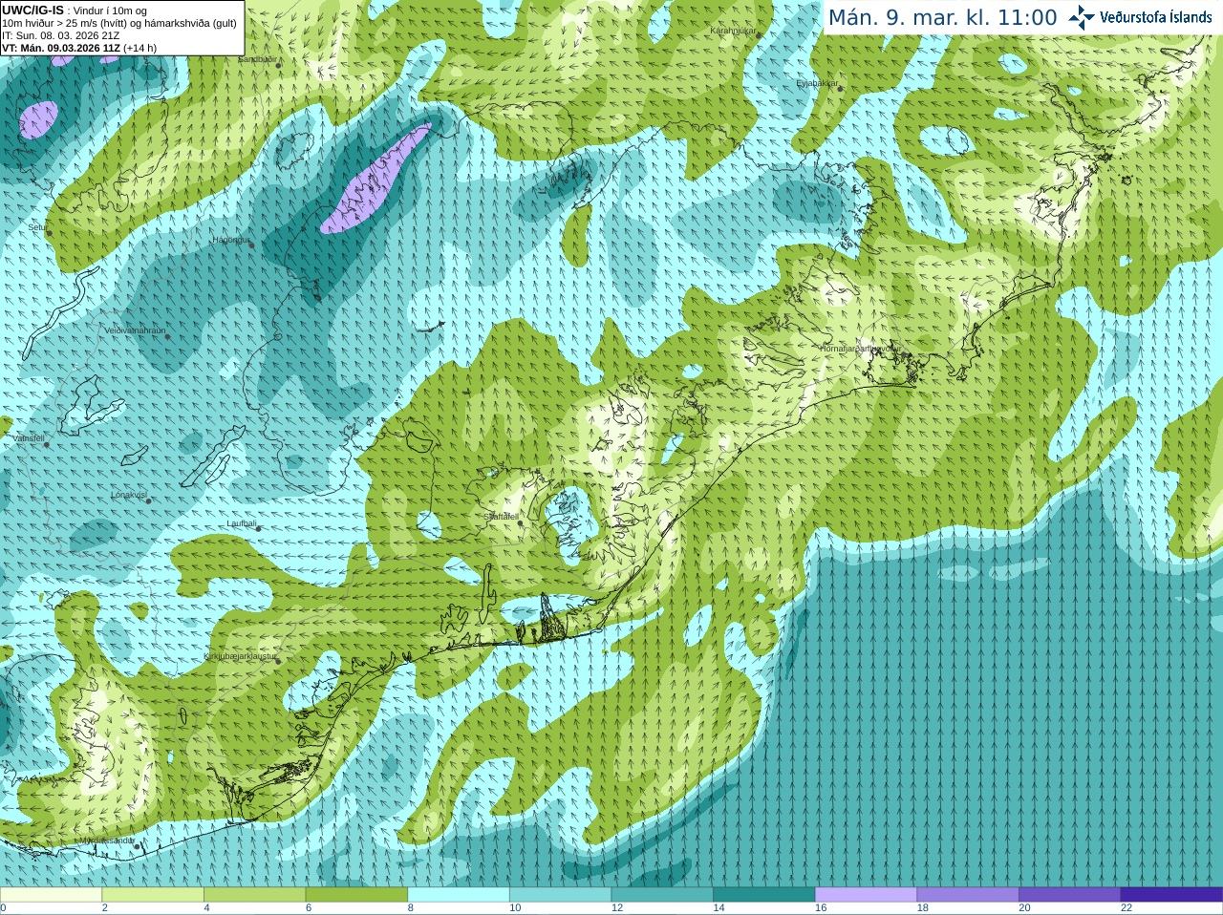Select the 16–18 m/s lavender legend swatch
The width and height of the screenshot is (1223, 915).
[x=866, y=895]
